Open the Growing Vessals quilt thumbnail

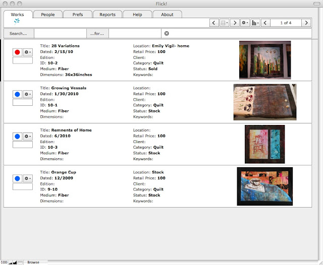pyautogui.click(x=265, y=102)
